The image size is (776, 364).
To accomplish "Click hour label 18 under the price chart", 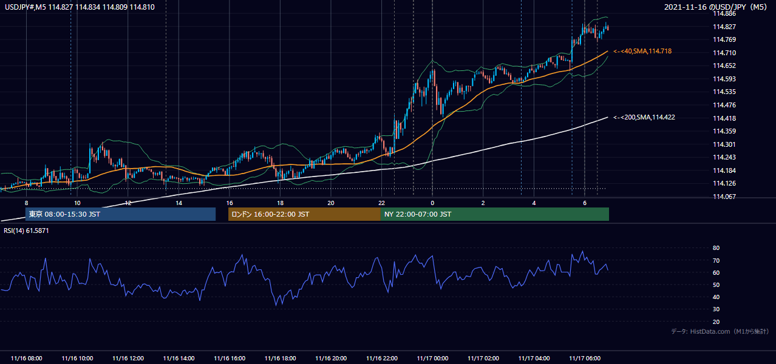I will [x=280, y=203].
